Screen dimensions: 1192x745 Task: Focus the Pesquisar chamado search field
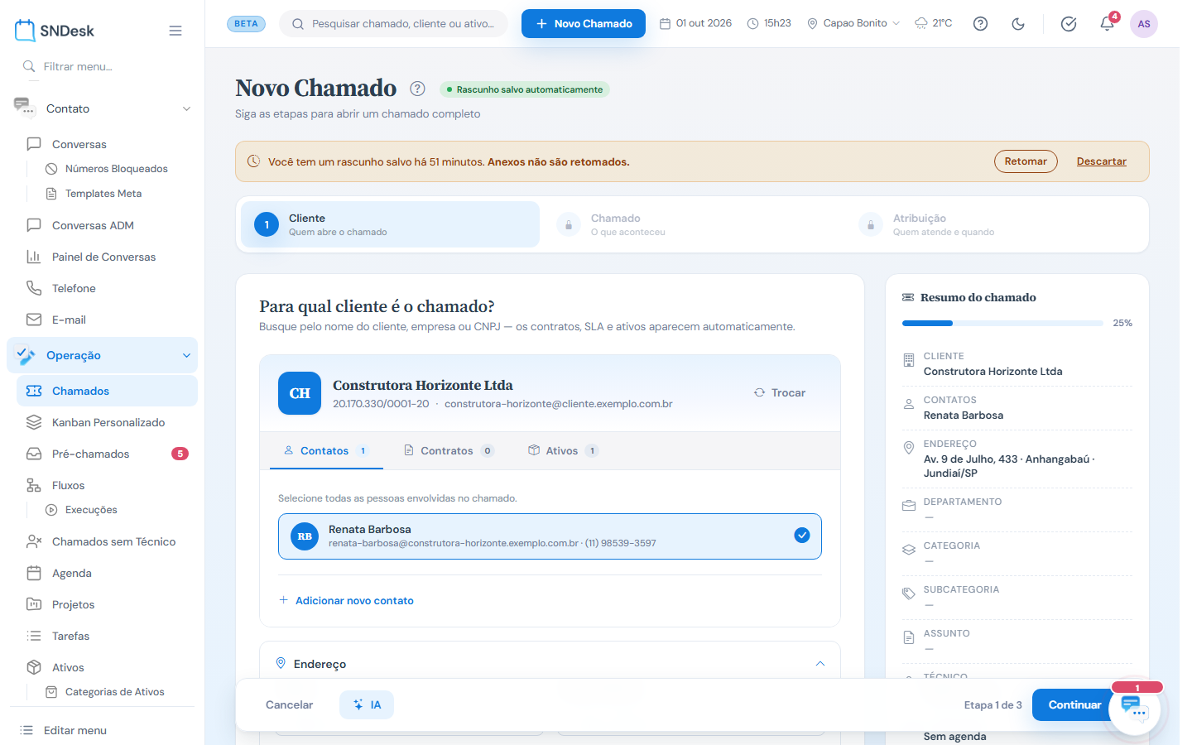pyautogui.click(x=394, y=24)
